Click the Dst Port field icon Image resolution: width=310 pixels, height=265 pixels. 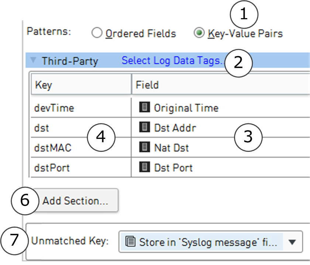pyautogui.click(x=144, y=167)
